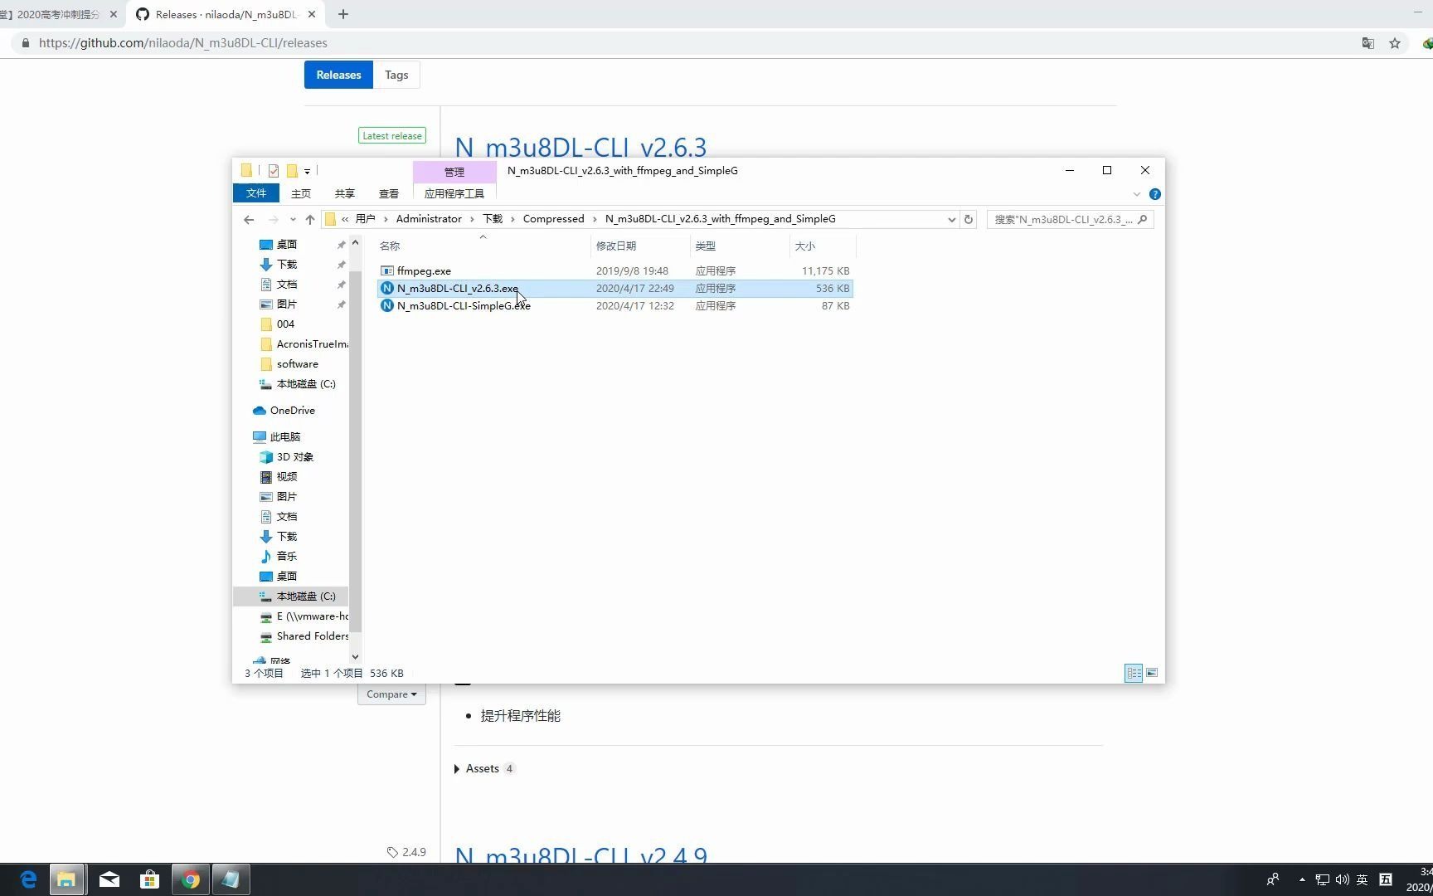
Task: Sort files by 名称 column
Action: click(483, 246)
